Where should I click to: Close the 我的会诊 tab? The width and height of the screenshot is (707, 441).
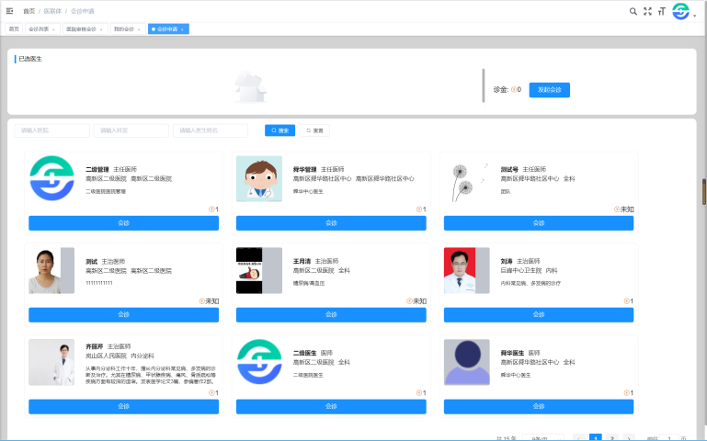138,29
